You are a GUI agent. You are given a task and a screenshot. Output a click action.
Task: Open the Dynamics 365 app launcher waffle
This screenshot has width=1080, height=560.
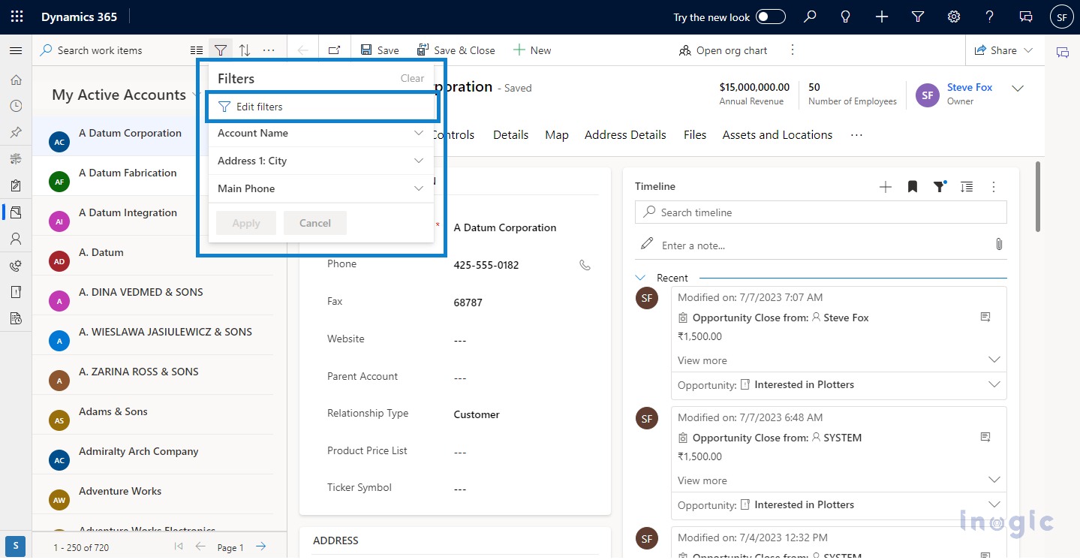(17, 17)
